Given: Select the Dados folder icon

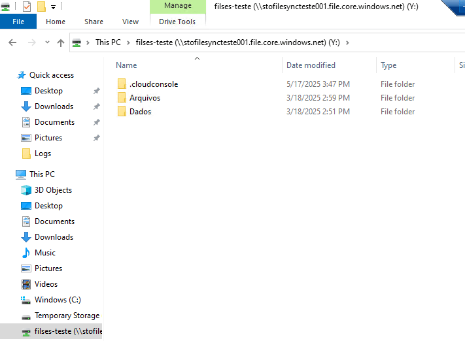Looking at the screenshot, I should coord(122,112).
